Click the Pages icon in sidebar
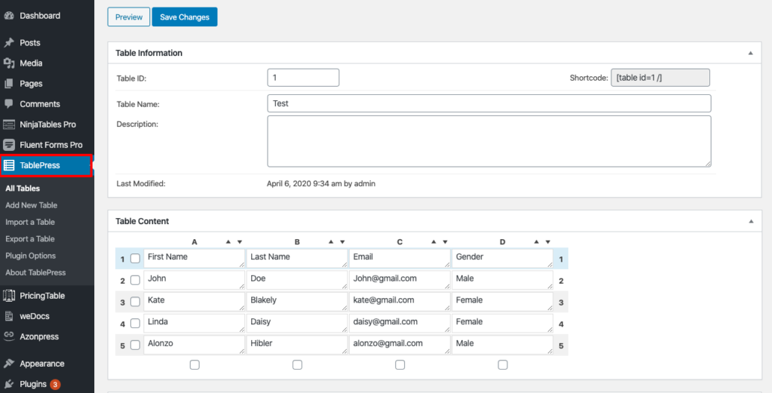Screen dimensions: 772x393 (9, 84)
